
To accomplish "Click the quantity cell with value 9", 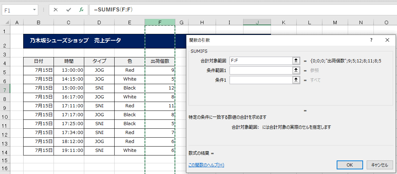I will coord(160,70).
